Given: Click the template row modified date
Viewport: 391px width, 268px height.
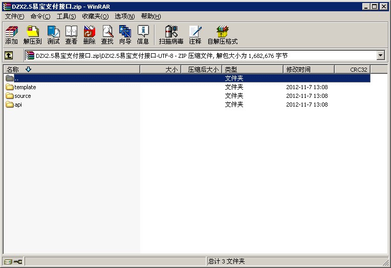Looking at the screenshot, I should coord(307,87).
